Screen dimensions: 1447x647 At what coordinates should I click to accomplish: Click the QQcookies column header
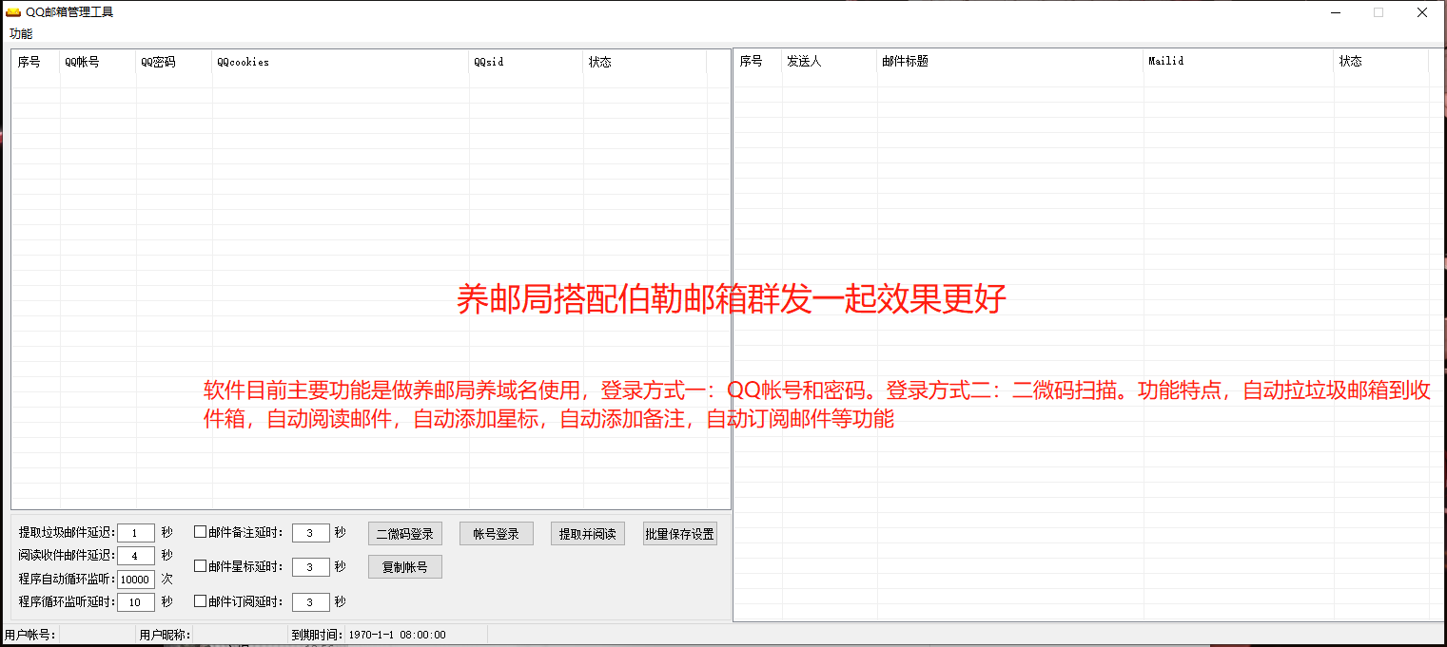coord(340,62)
